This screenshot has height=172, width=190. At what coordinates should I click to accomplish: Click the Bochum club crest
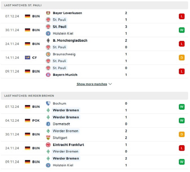pos(48,103)
